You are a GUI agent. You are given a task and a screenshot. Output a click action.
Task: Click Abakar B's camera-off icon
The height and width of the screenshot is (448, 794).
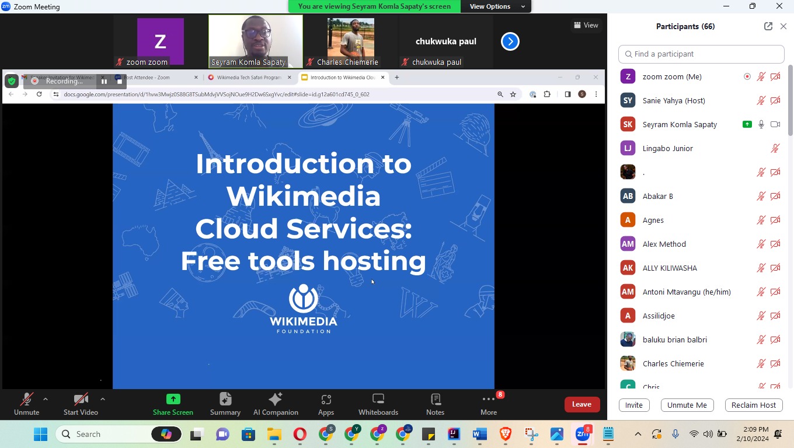(x=775, y=196)
